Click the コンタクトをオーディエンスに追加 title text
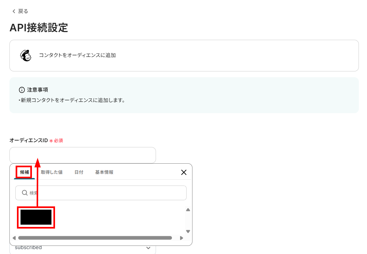 77,55
